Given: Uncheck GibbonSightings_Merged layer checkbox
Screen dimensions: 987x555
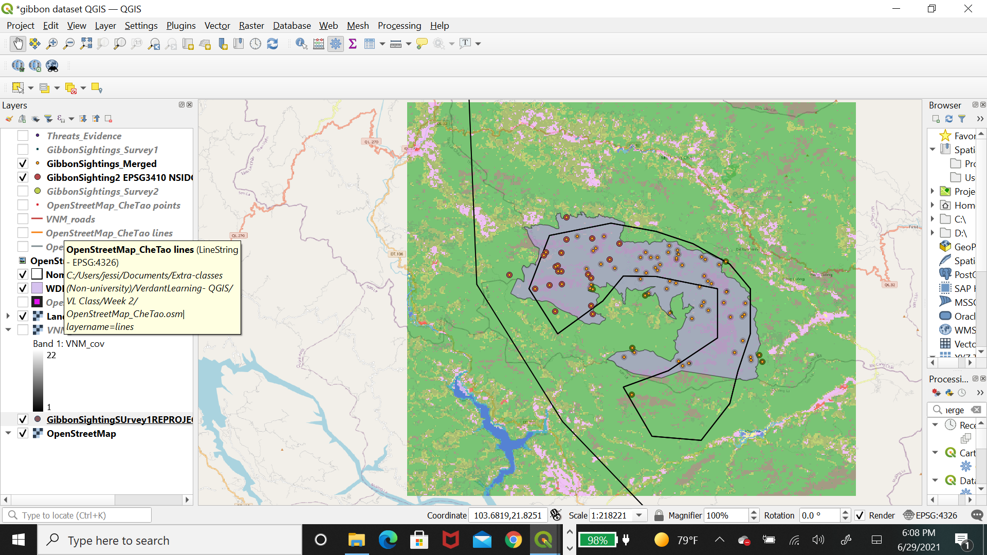Looking at the screenshot, I should pos(23,163).
